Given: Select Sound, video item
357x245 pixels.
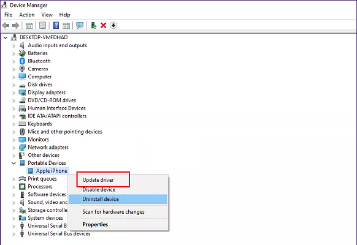Looking at the screenshot, I should 47,202.
